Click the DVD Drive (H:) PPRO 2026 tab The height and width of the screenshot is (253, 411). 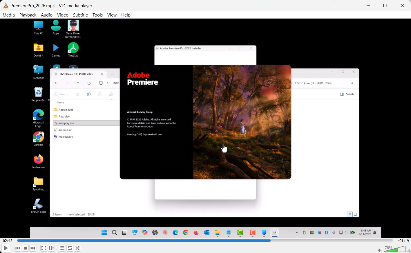click(x=79, y=74)
